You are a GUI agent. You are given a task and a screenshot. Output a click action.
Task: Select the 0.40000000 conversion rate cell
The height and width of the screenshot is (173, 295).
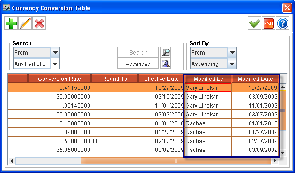[59, 123]
